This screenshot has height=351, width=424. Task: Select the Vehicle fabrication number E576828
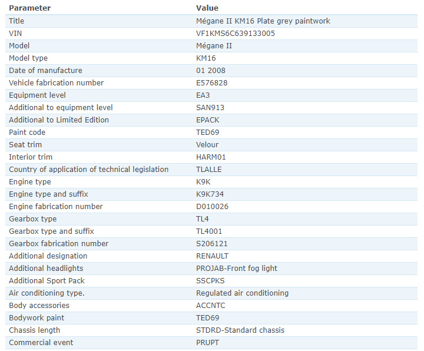tap(212, 83)
